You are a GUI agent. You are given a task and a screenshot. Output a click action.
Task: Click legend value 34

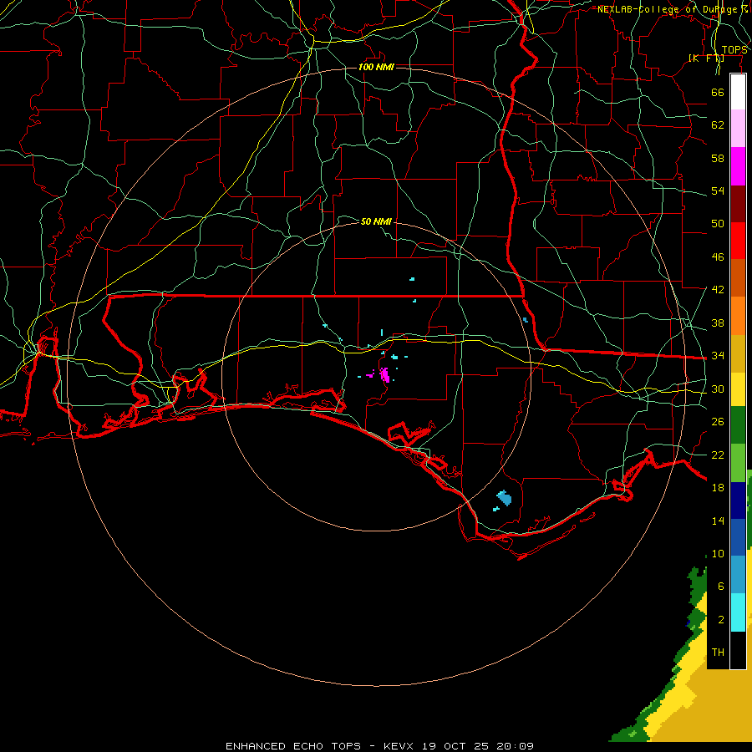click(718, 355)
